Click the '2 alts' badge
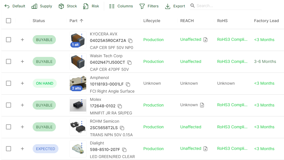 (x=76, y=88)
